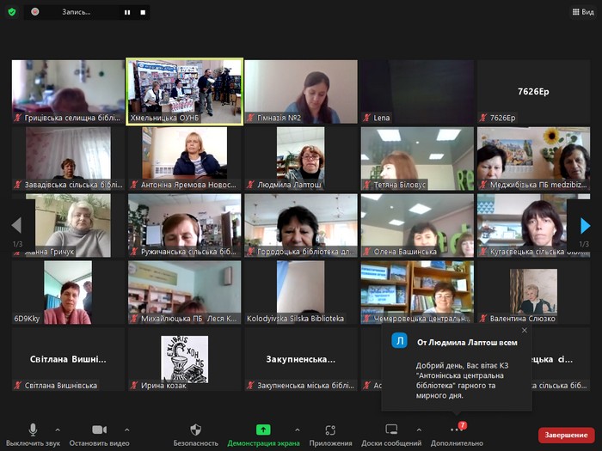The width and height of the screenshot is (602, 451).
Task: Close the chat message popup
Action: click(x=525, y=330)
